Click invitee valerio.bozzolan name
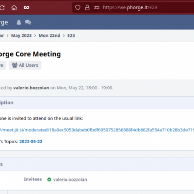This screenshot has height=194, width=194. [70, 179]
